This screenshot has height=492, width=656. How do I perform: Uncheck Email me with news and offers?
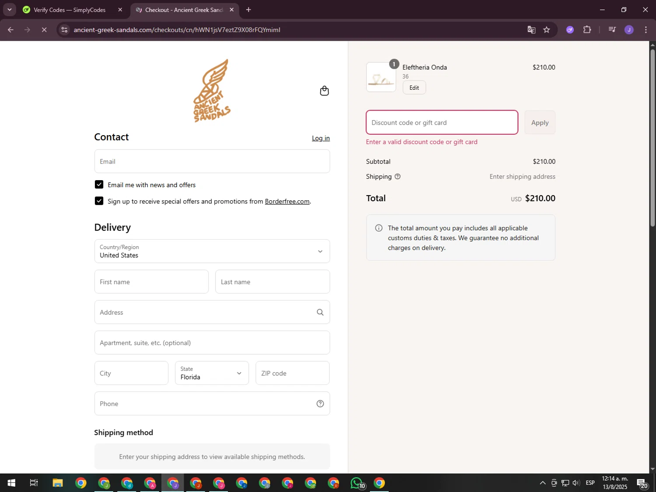tap(99, 185)
